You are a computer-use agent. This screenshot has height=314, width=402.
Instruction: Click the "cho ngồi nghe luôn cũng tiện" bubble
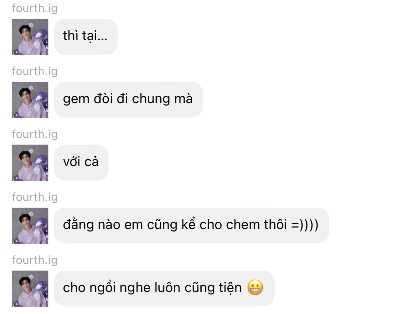(x=164, y=288)
